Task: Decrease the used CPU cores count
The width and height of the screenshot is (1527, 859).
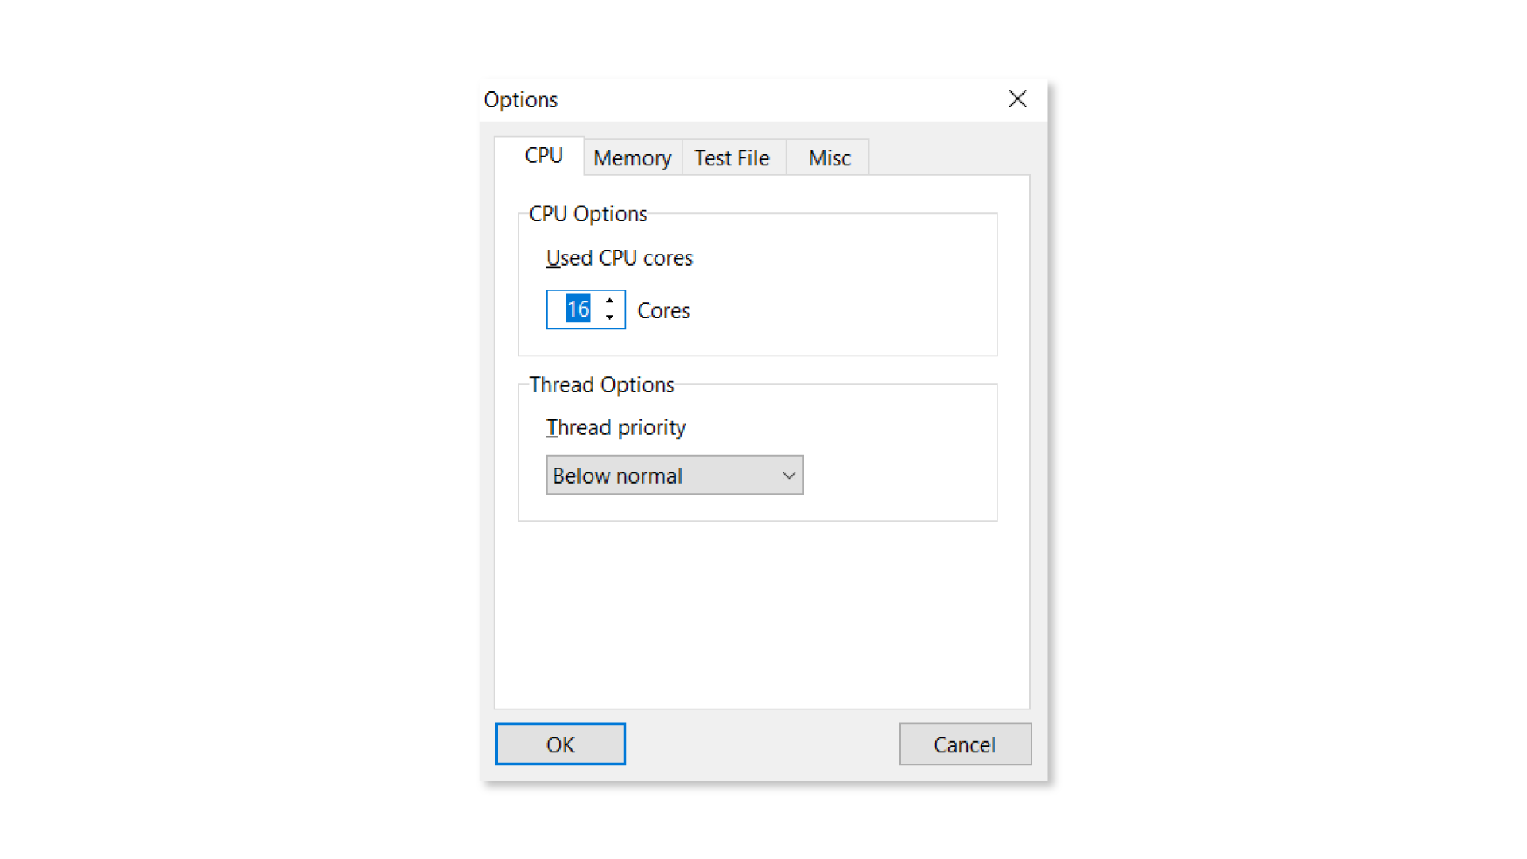Action: pyautogui.click(x=609, y=317)
